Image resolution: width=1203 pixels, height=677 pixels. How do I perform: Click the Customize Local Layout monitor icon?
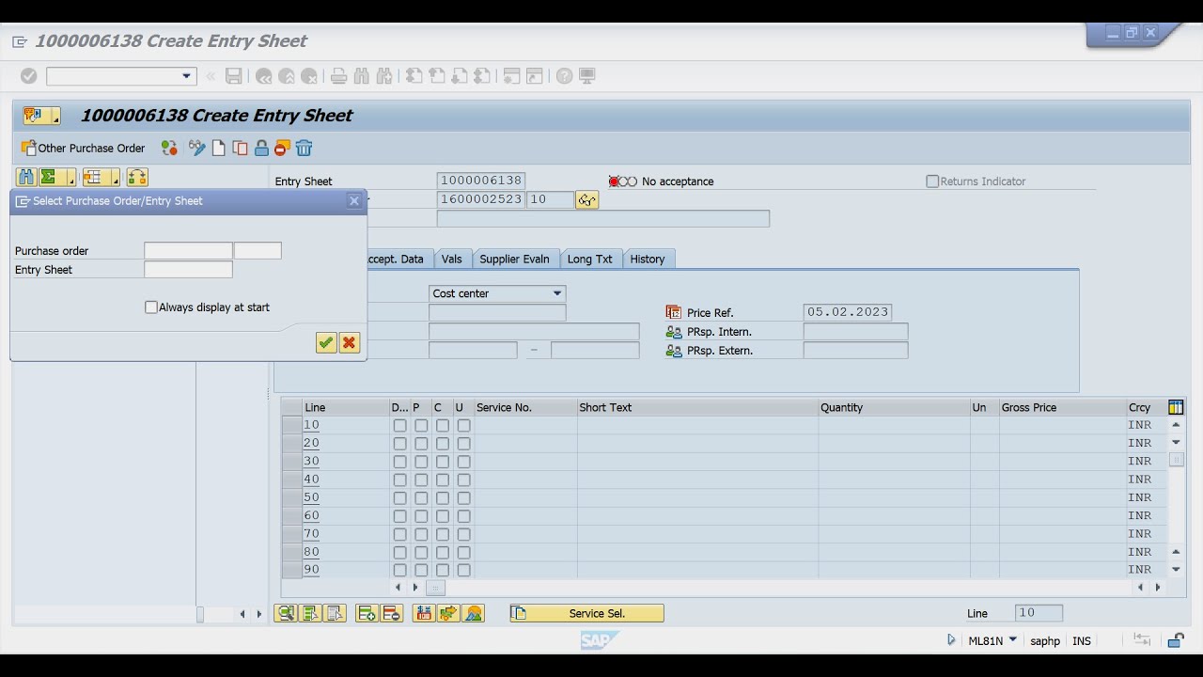pos(587,76)
